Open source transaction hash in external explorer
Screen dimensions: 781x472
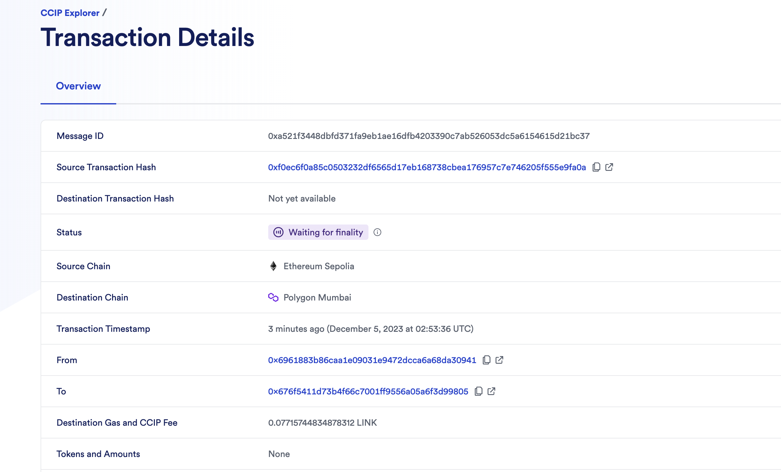tap(609, 167)
